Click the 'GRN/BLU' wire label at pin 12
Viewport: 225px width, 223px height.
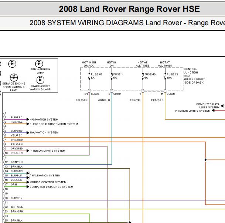coord(17,162)
